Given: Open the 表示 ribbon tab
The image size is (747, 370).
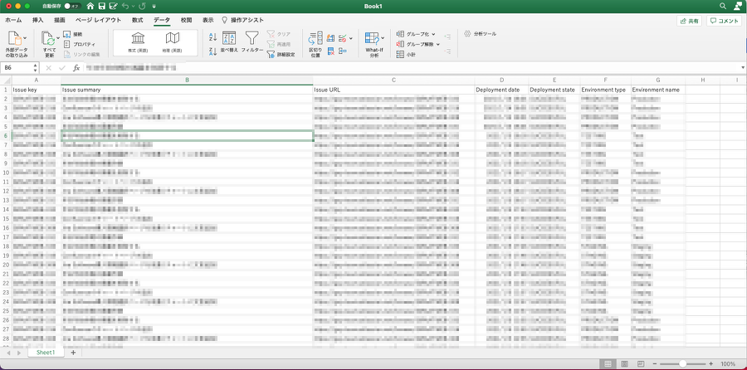Looking at the screenshot, I should pyautogui.click(x=207, y=21).
